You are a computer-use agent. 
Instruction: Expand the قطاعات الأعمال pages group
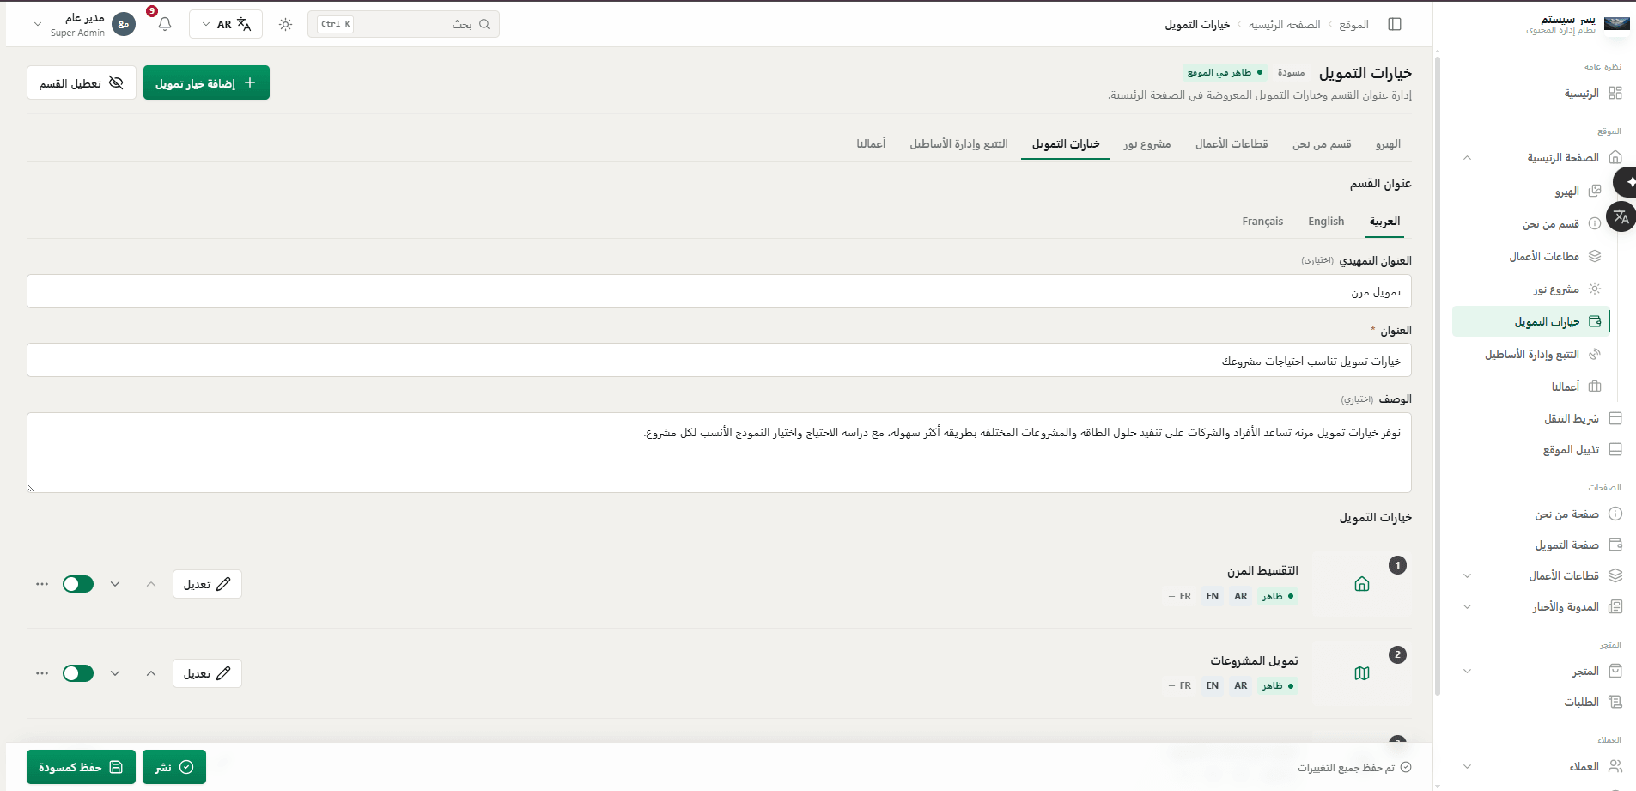pos(1467,576)
